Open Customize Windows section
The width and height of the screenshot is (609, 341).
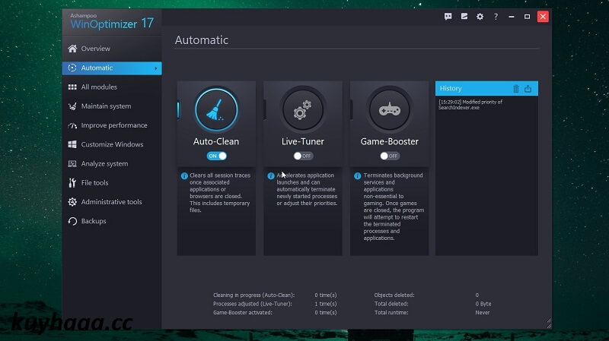tap(112, 144)
